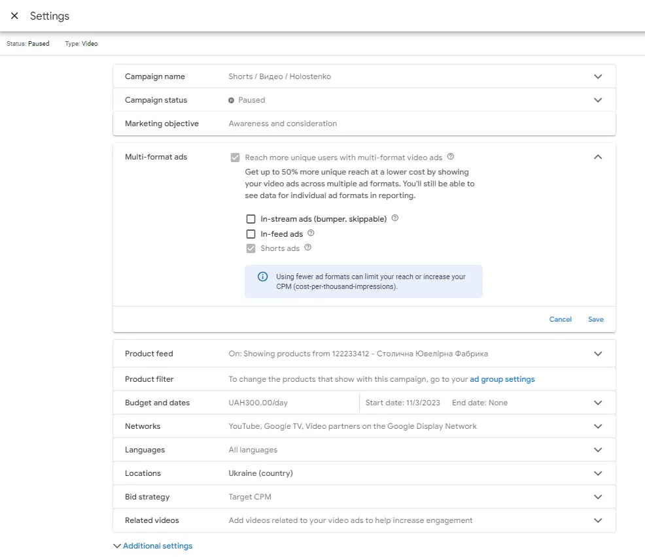Close the Settings panel with X icon

pyautogui.click(x=14, y=16)
